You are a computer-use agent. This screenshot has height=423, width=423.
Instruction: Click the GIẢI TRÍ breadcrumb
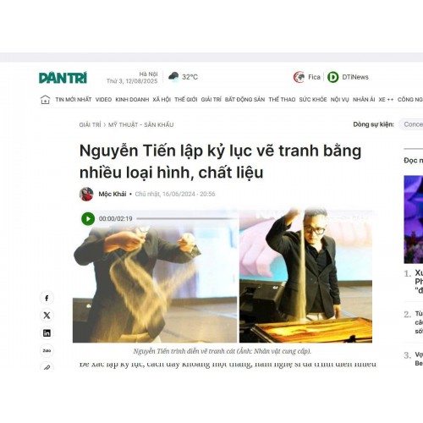pyautogui.click(x=90, y=124)
